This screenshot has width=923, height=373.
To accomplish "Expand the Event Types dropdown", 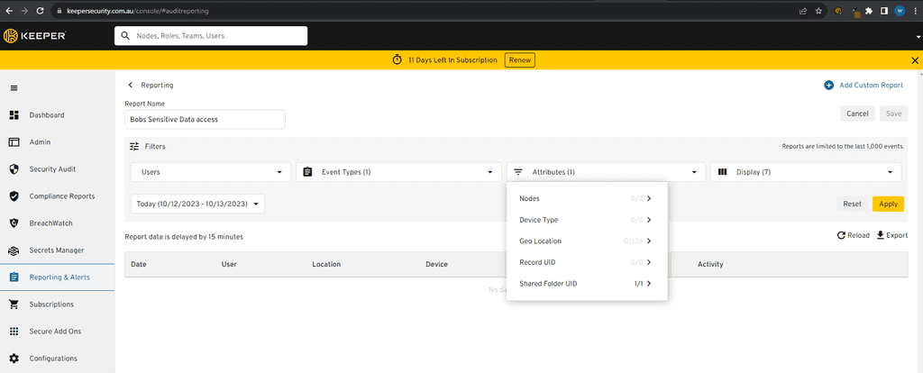I will pos(398,172).
